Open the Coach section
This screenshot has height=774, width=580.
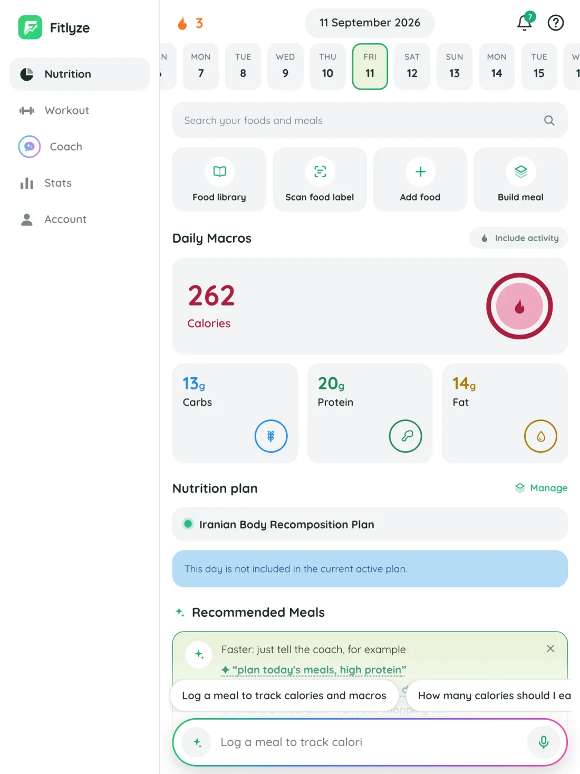[80, 147]
